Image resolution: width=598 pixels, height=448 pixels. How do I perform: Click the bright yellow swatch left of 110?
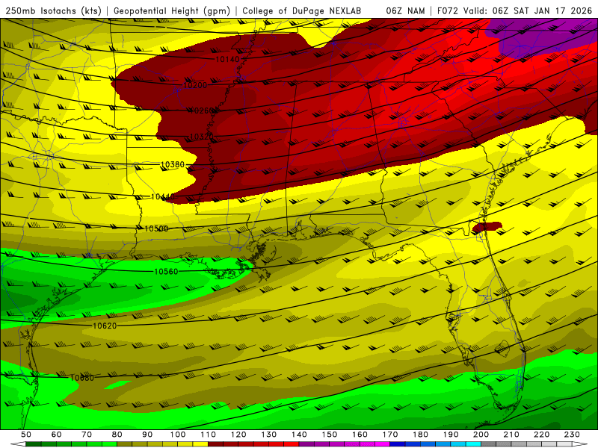[x=200, y=444]
